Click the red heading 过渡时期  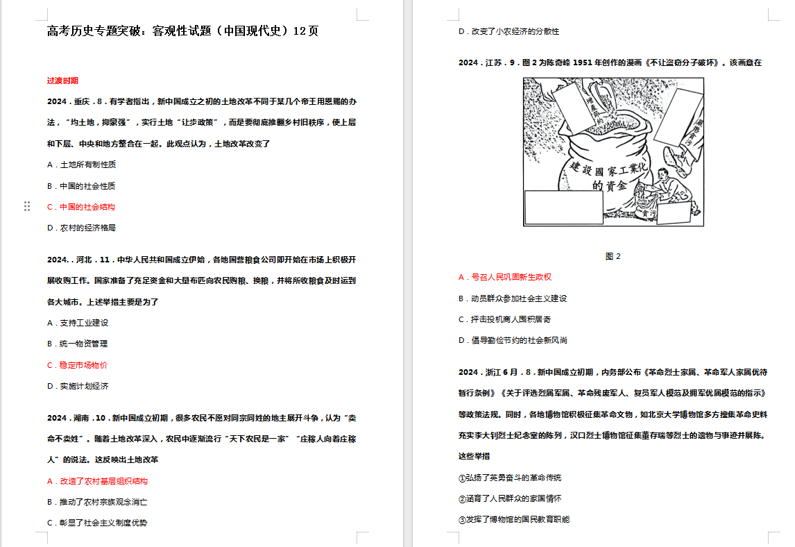pyautogui.click(x=62, y=81)
